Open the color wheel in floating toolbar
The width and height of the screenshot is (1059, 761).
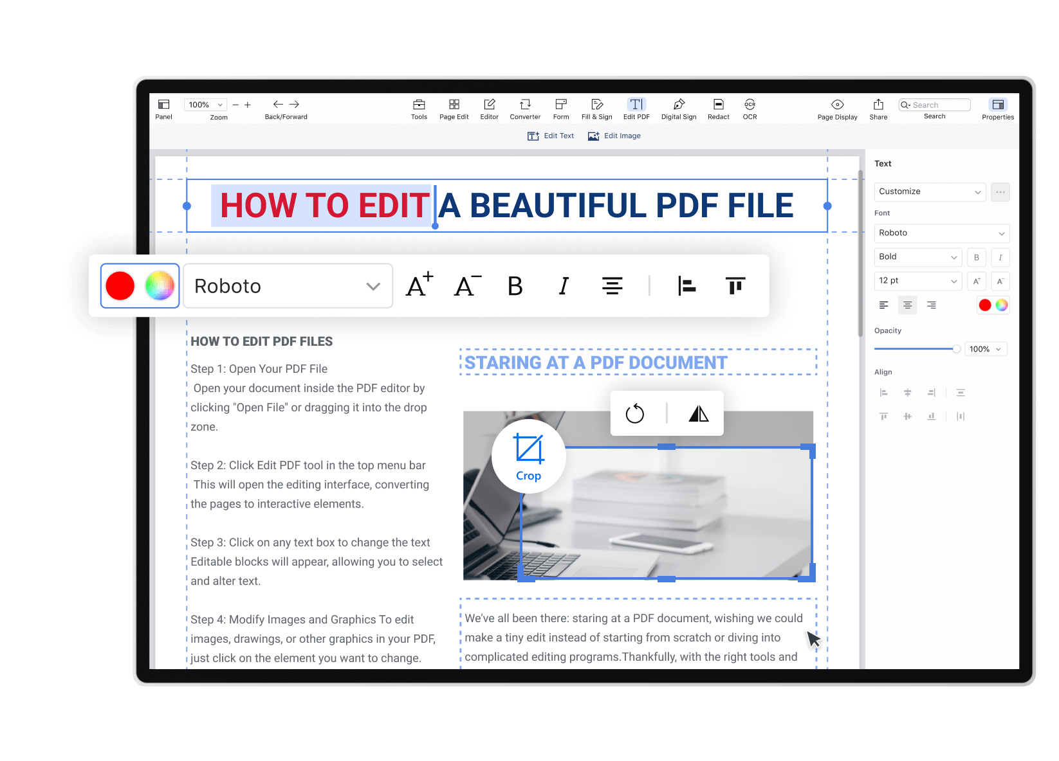point(160,286)
